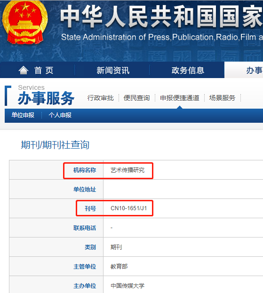Select the 艺术传播研究 name value

click(128, 170)
